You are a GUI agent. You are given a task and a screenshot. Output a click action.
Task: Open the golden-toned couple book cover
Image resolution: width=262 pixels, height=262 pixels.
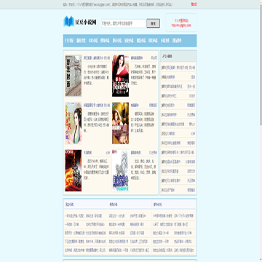120,123
